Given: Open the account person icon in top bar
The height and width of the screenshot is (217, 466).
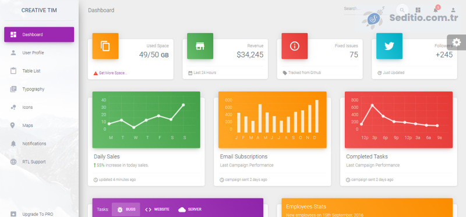Looking at the screenshot, I should coord(453,10).
